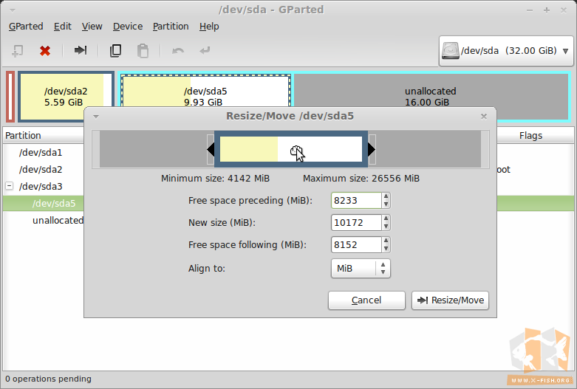Select unallocated row in partition list
Viewport: 577px width, 389px height.
58,220
